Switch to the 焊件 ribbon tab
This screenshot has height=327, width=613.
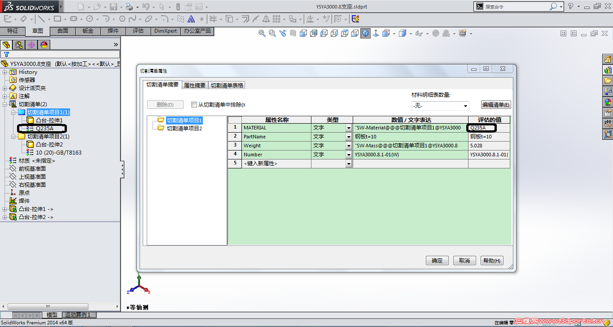point(113,31)
